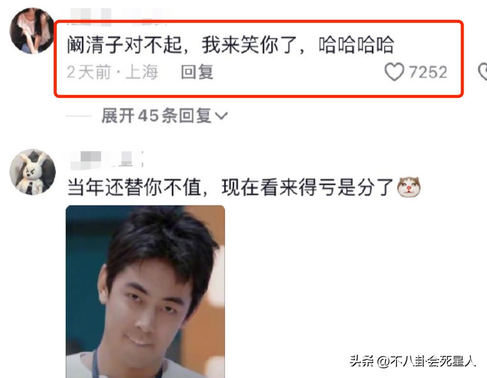The image size is (487, 378).
Task: Click the cat emoji in second comment
Action: tap(409, 187)
